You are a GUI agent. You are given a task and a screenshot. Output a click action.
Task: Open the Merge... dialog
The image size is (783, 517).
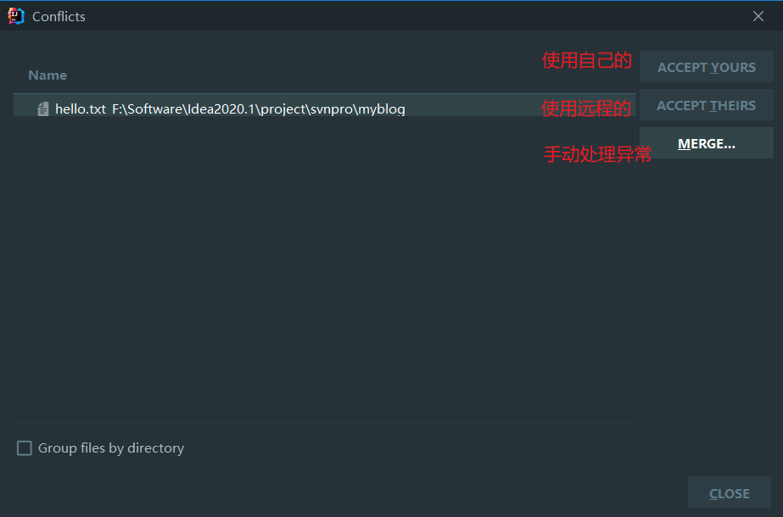coord(706,143)
